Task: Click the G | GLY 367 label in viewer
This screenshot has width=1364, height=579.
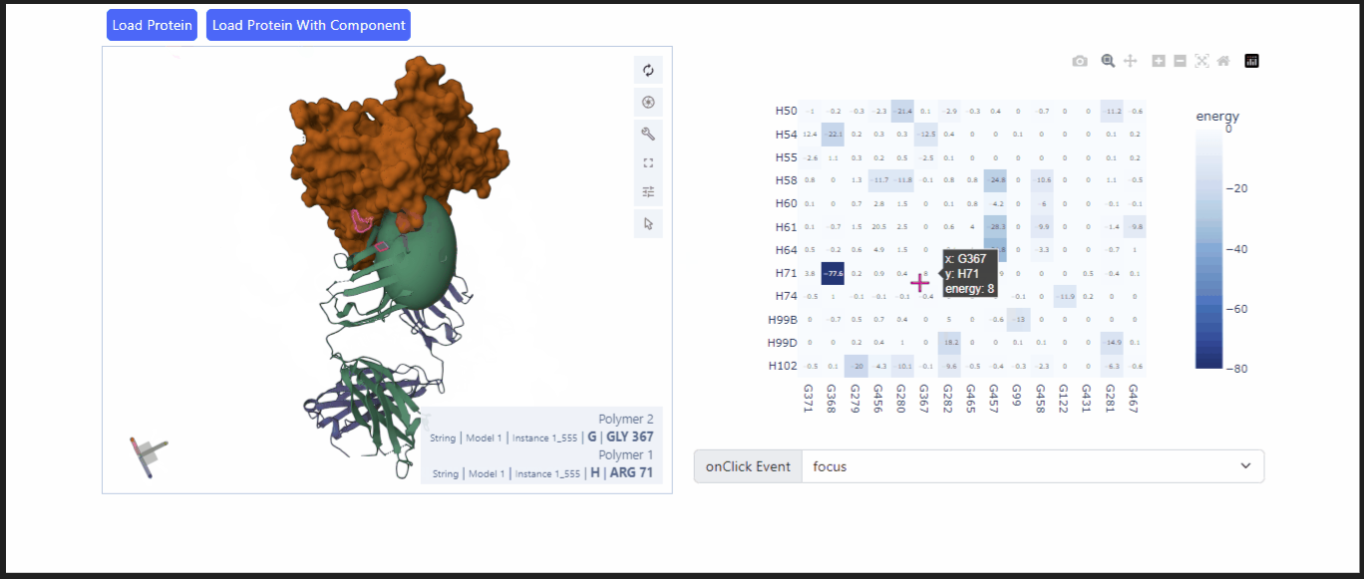Action: (620, 436)
